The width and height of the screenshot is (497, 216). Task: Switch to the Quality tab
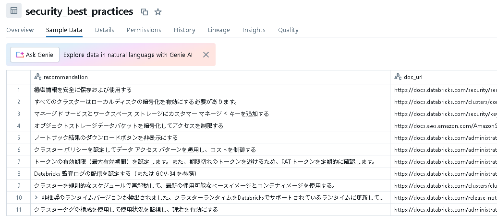pos(289,30)
